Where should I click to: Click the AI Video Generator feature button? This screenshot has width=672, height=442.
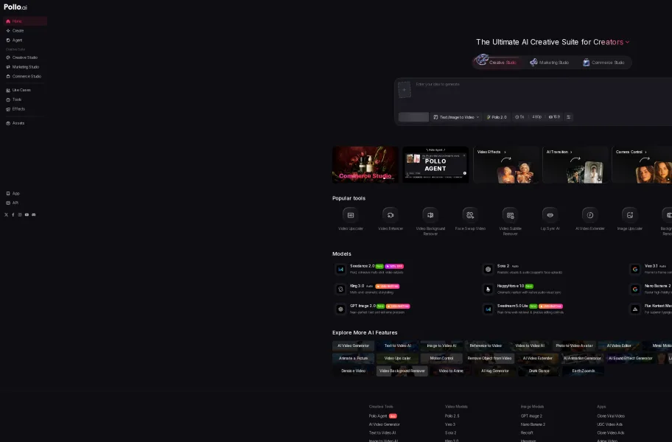(x=353, y=345)
